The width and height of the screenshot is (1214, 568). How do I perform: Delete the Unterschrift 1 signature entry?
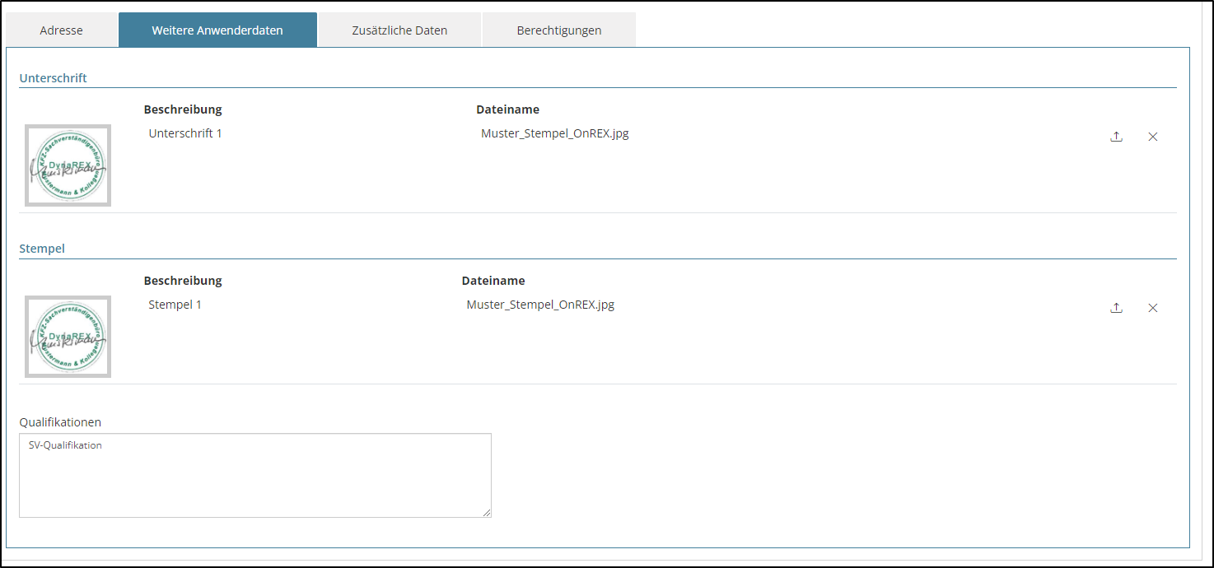point(1152,137)
